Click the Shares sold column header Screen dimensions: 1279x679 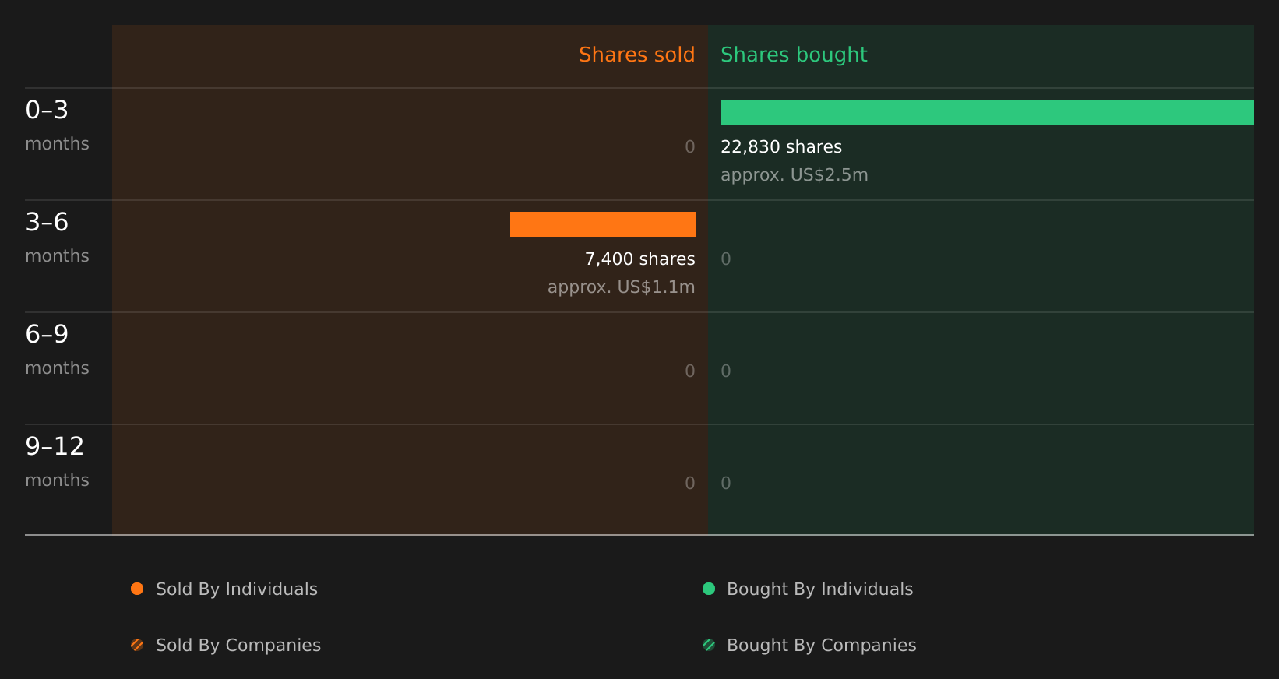[x=636, y=55]
